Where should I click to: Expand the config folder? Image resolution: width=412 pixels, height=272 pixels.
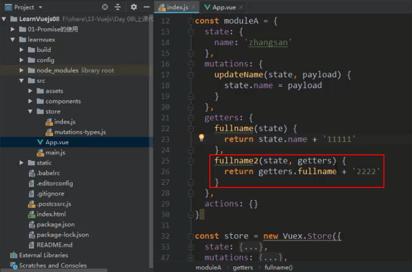[21, 60]
